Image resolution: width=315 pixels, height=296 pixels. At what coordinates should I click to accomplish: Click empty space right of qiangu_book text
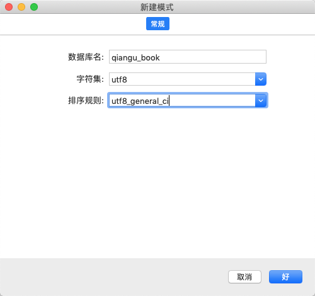pos(212,57)
